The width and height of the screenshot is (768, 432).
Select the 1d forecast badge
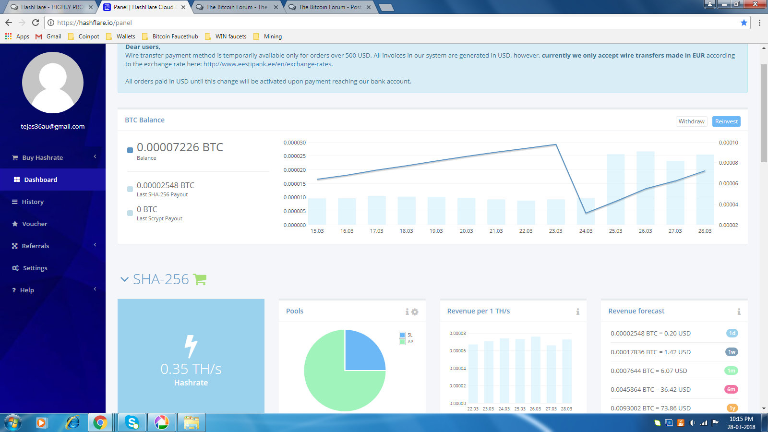pos(732,333)
